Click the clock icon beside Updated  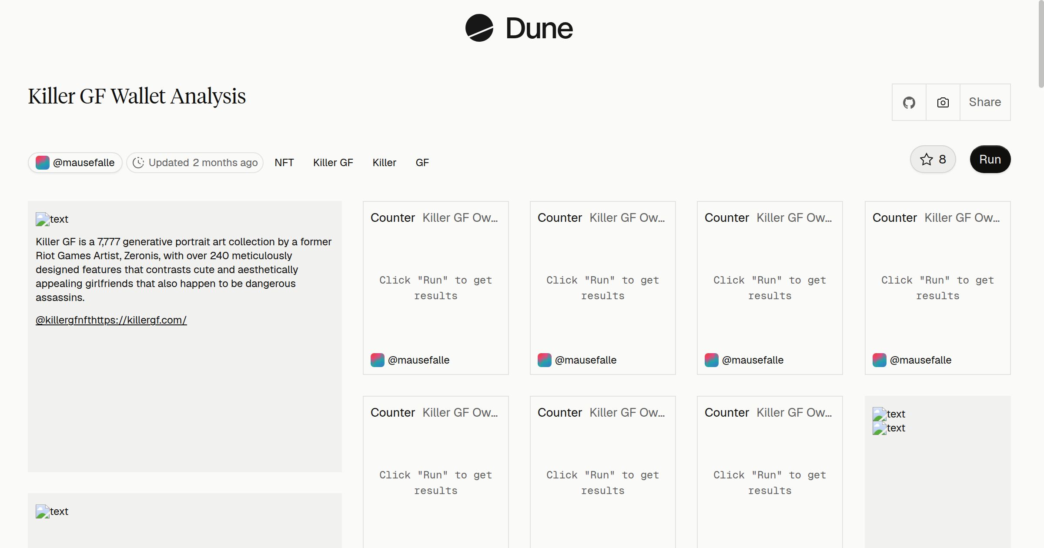coord(138,163)
